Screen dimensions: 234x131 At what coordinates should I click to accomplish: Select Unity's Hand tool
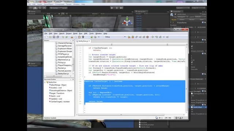point(31,8)
